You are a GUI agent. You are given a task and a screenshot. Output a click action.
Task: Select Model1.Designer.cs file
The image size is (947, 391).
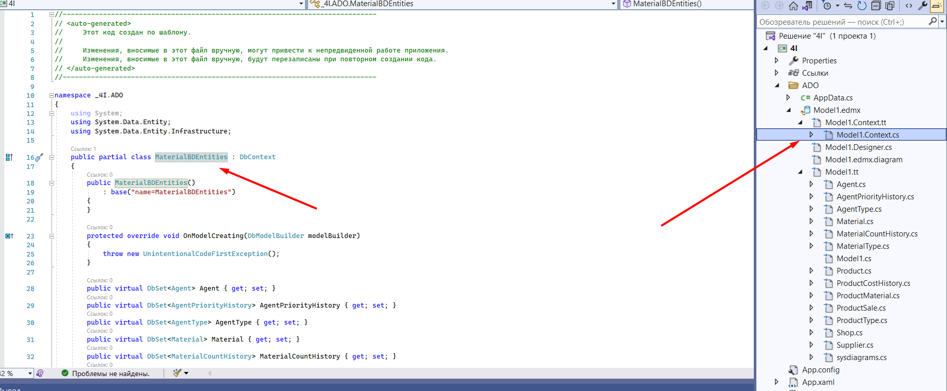click(858, 147)
